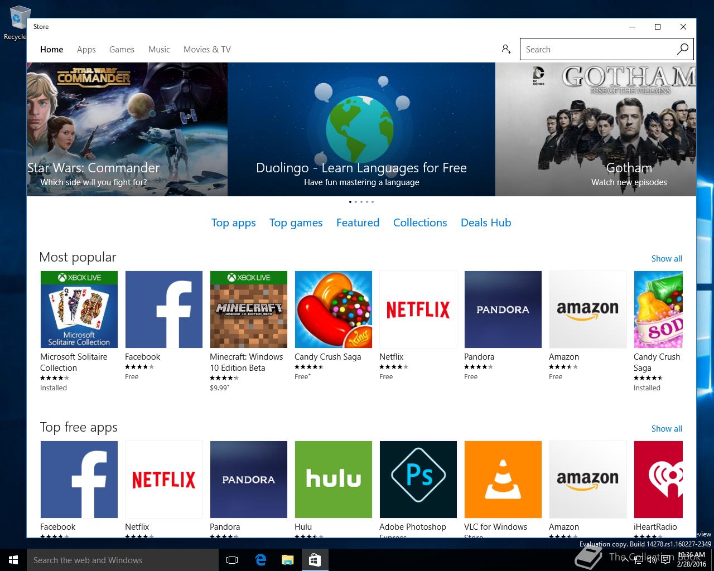This screenshot has width=714, height=571.
Task: Open Facebook tile in Top free apps
Action: [x=79, y=480]
